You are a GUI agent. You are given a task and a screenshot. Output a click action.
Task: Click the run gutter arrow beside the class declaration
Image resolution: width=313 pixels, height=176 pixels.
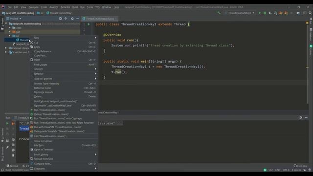point(89,24)
